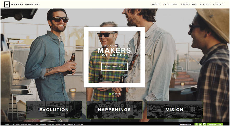This screenshot has height=126, width=230.
Task: Open the Twitter icon in the footer
Action: tap(200, 124)
